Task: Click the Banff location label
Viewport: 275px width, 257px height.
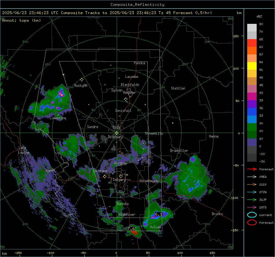Action: 50,171
